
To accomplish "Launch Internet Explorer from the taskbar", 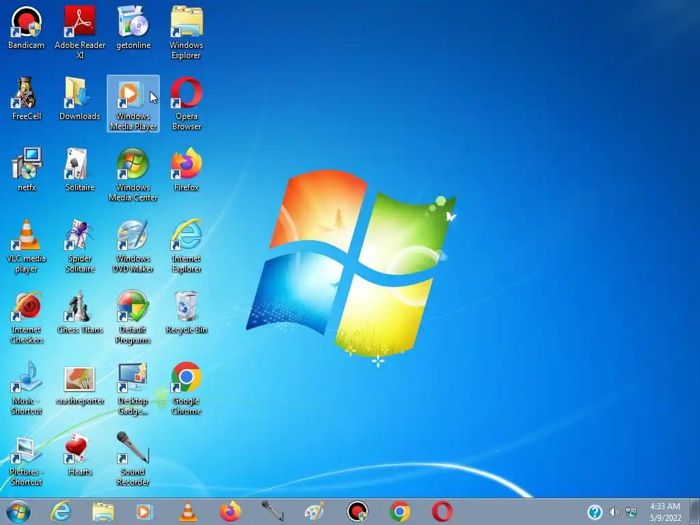I will (x=61, y=511).
